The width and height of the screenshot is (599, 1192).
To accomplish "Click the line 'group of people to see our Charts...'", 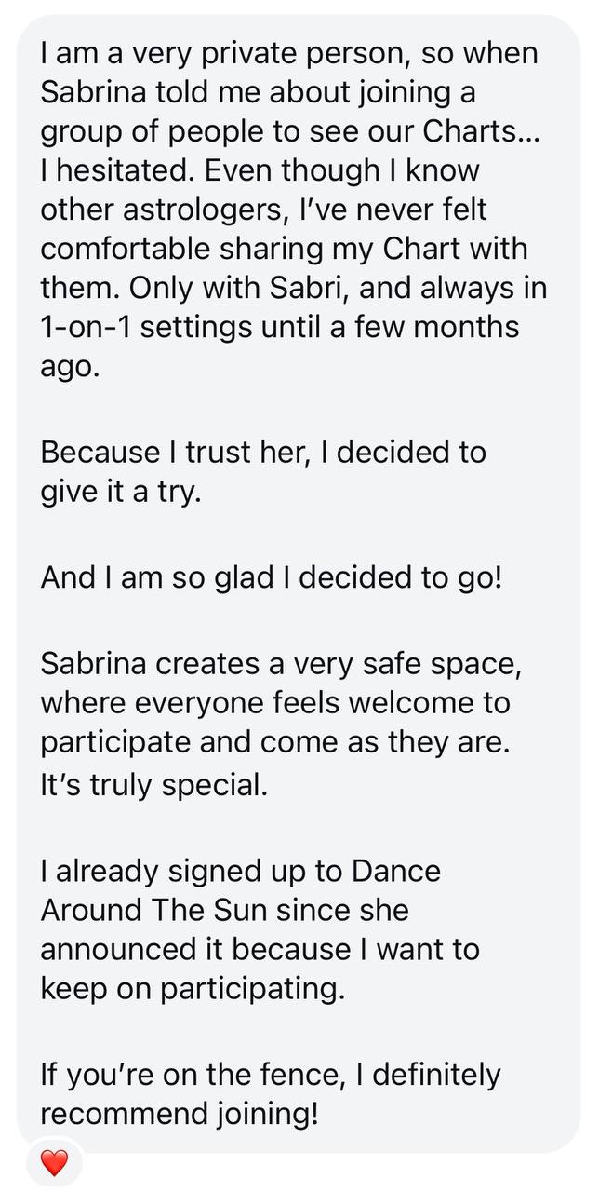I will tap(289, 132).
